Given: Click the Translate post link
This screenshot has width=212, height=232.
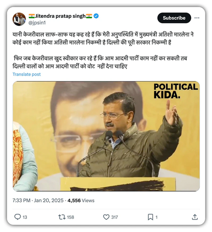Looking at the screenshot, I should pos(26,74).
